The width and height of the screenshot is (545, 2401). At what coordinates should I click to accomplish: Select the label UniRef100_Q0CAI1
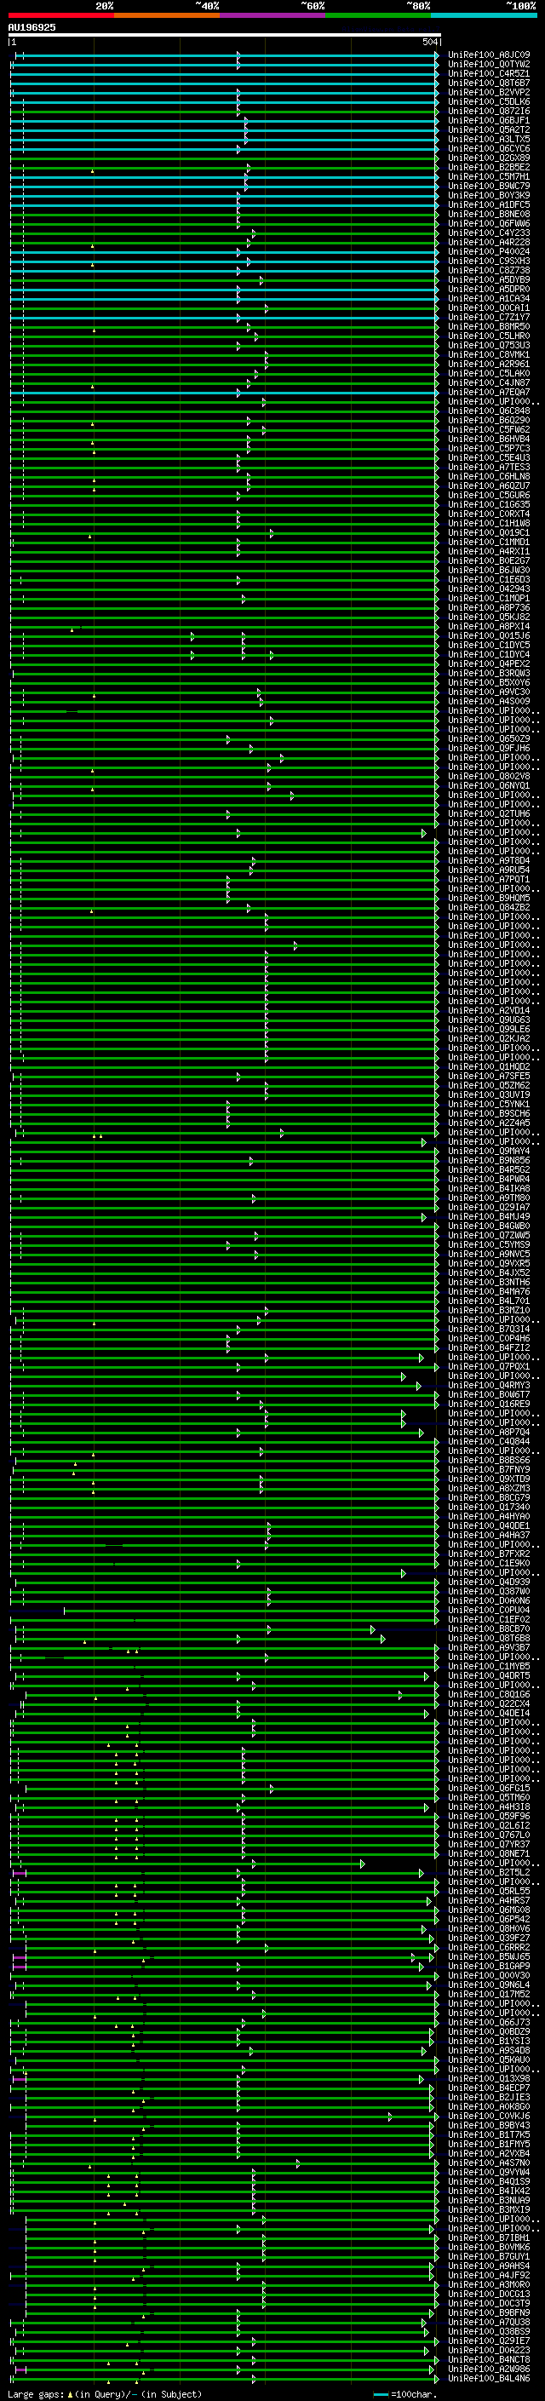click(x=488, y=307)
